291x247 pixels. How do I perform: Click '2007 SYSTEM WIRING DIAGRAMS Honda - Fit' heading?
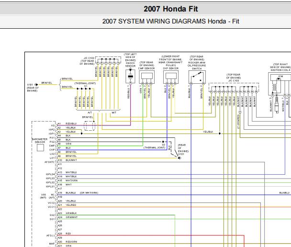(170, 22)
